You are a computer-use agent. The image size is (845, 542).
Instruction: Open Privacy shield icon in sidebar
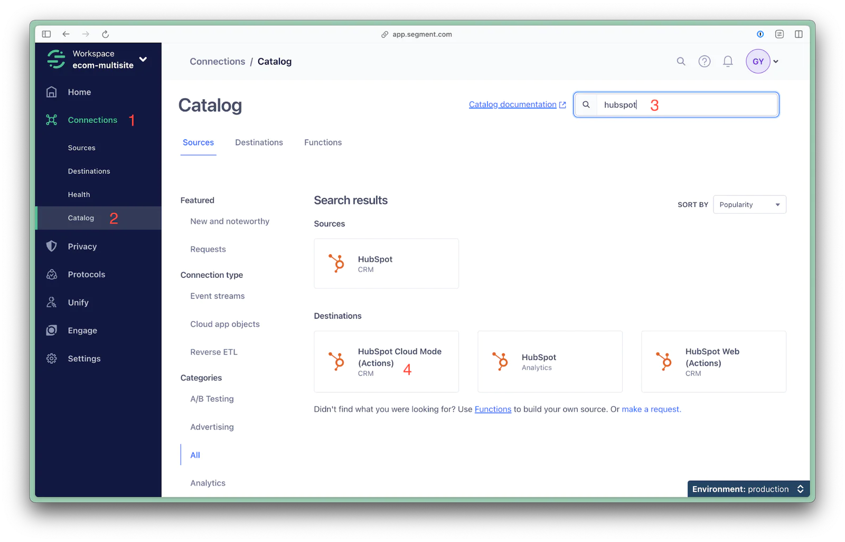[52, 246]
